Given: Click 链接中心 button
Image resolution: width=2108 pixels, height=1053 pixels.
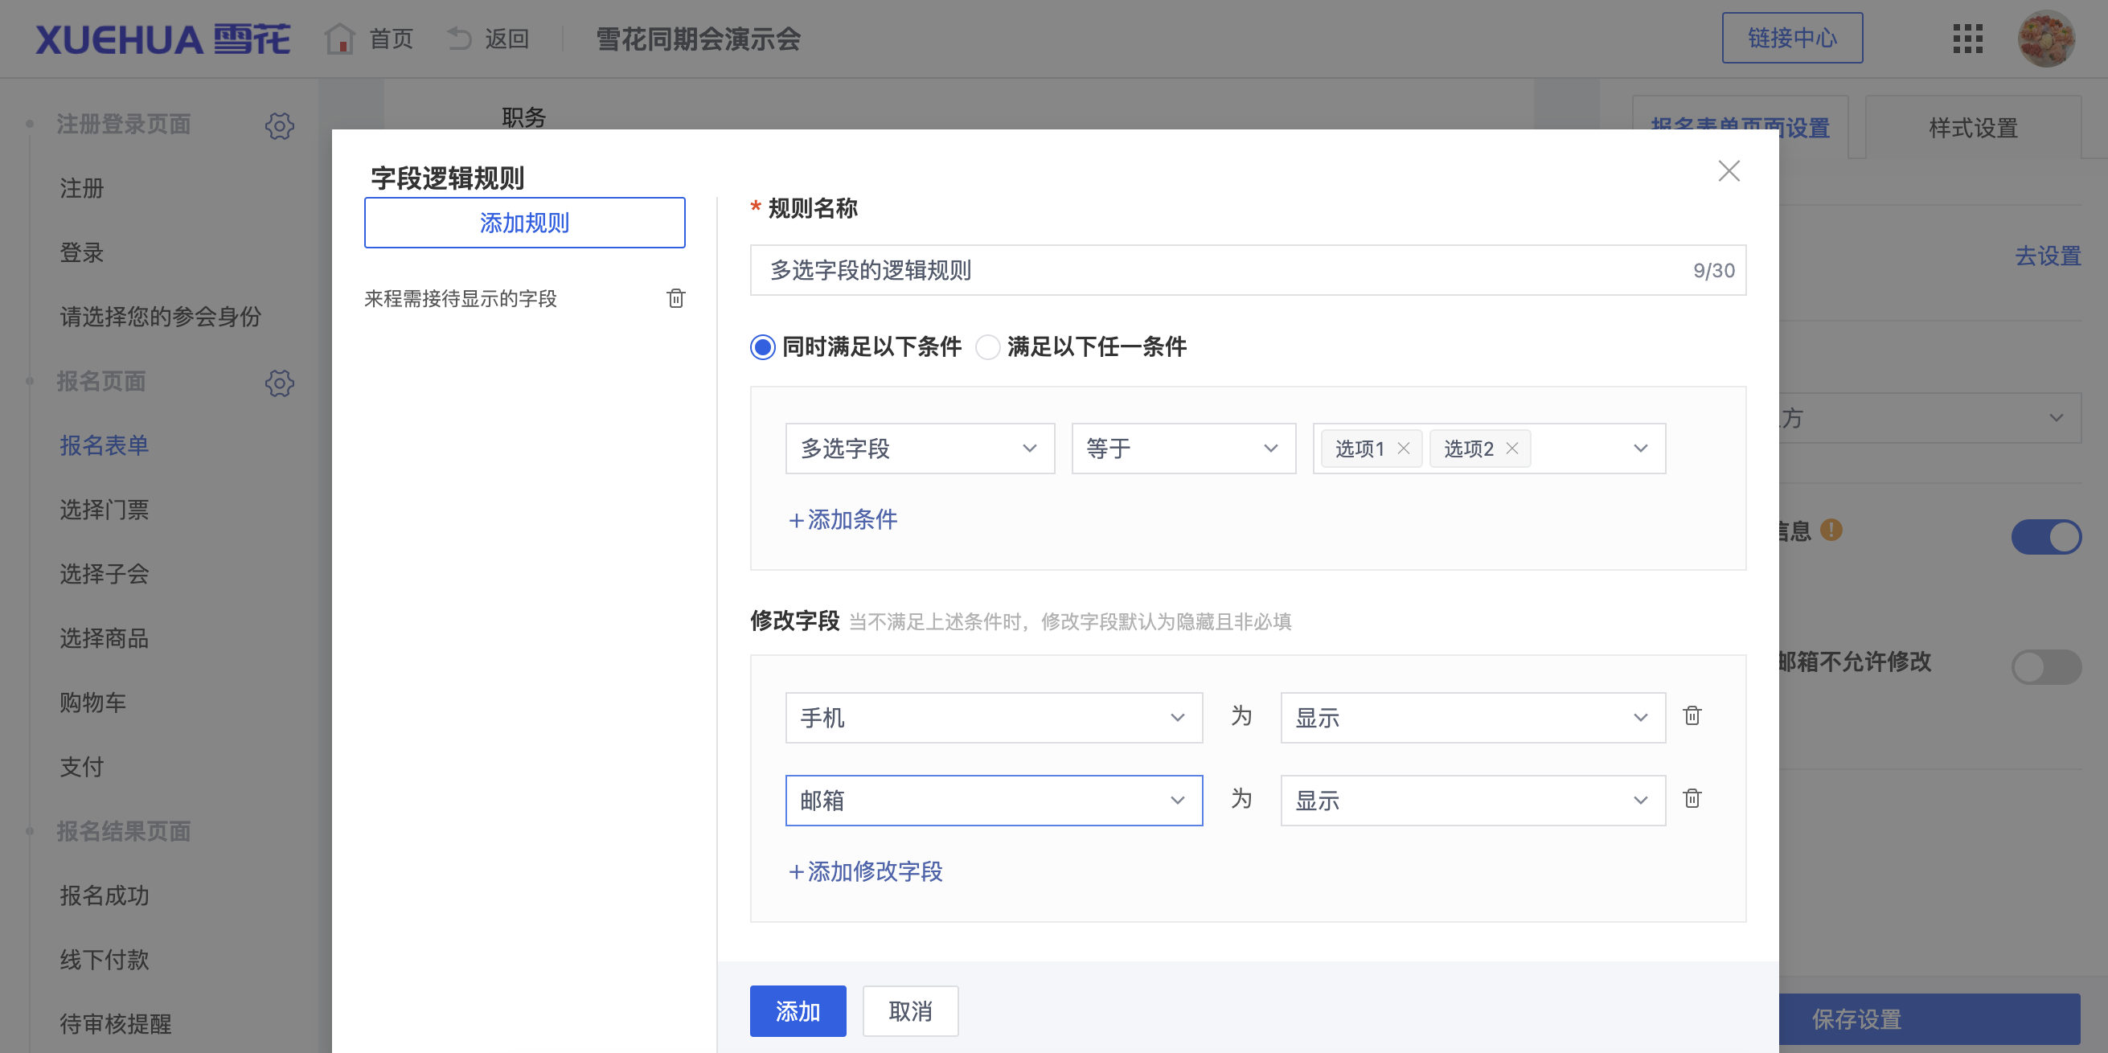Looking at the screenshot, I should [x=1792, y=38].
